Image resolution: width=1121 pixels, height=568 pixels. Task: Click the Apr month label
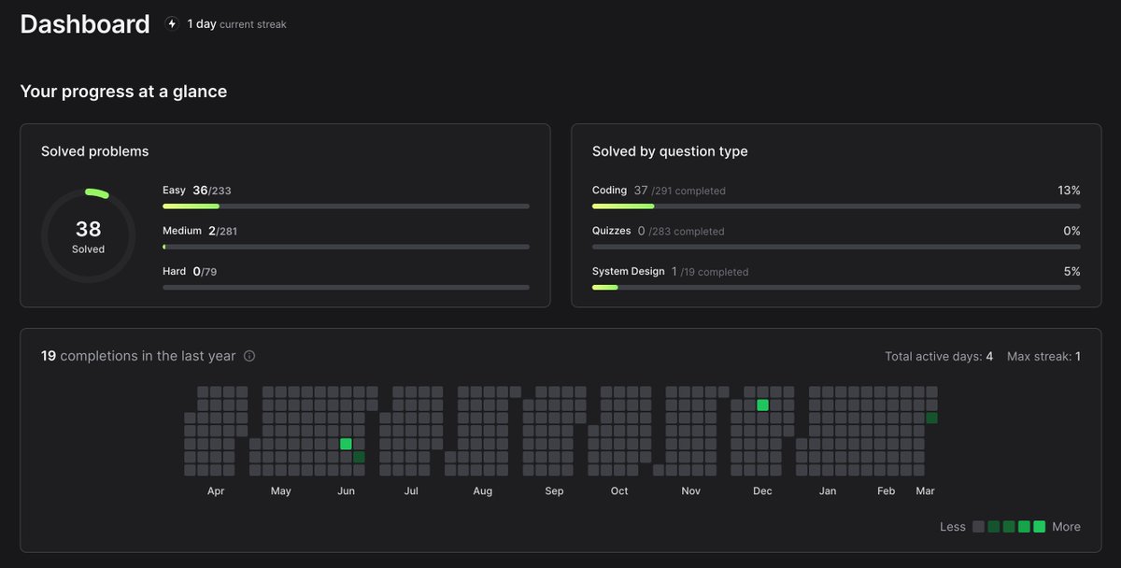point(216,491)
